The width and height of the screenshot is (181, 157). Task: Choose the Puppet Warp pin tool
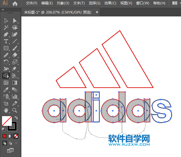[14, 69]
